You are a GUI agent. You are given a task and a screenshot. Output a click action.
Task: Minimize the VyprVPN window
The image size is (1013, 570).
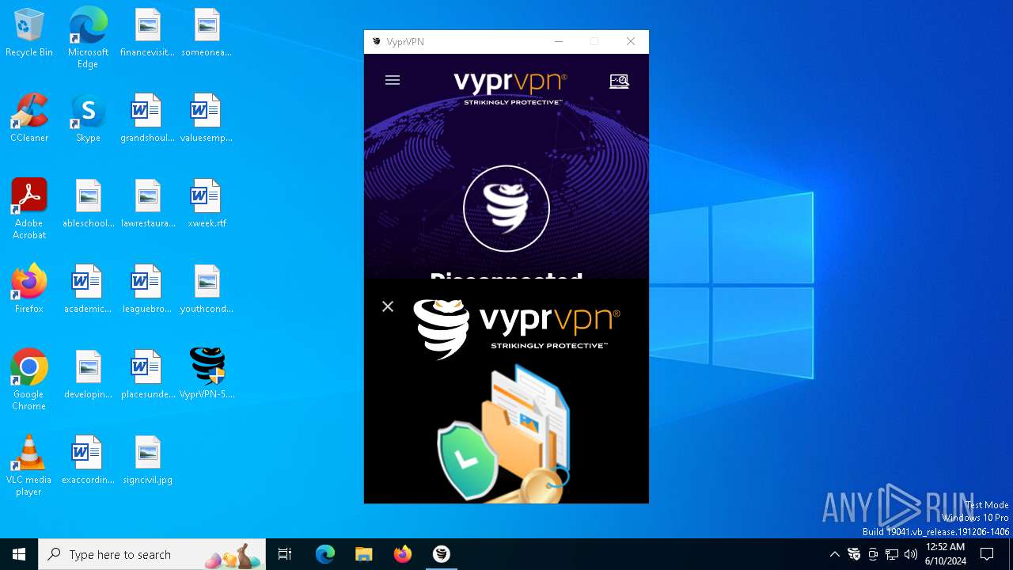coord(559,41)
